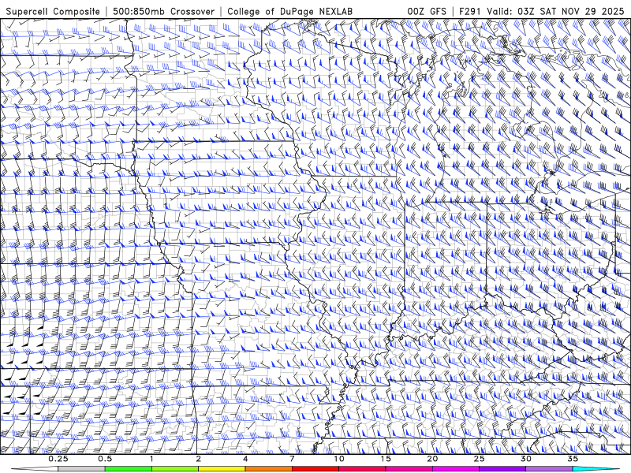Screen dimensions: 631x473
Task: Click the '500:850mb Crossover' header label
Action: 164,11
